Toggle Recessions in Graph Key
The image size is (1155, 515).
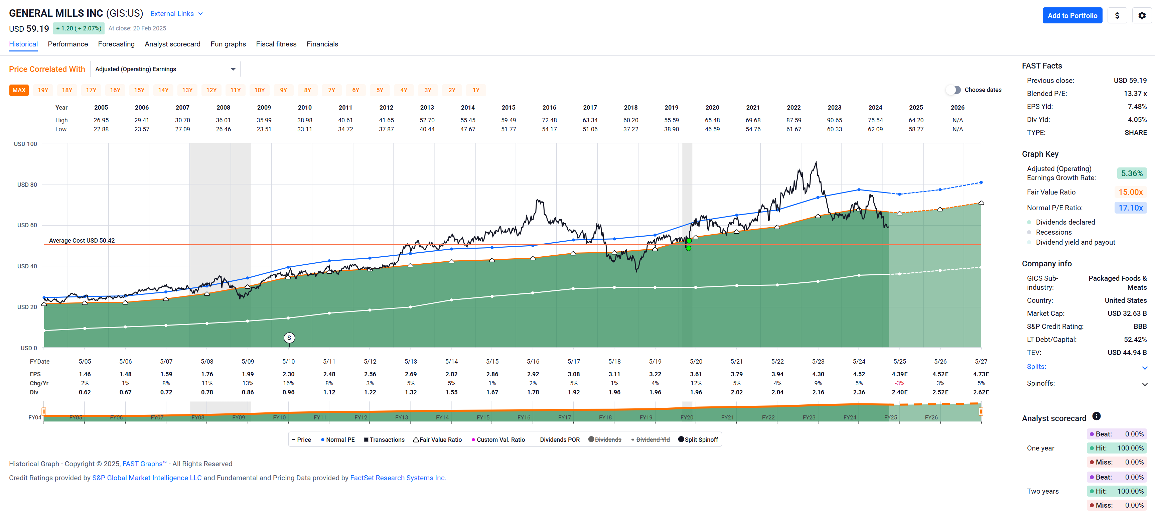[x=1048, y=232]
